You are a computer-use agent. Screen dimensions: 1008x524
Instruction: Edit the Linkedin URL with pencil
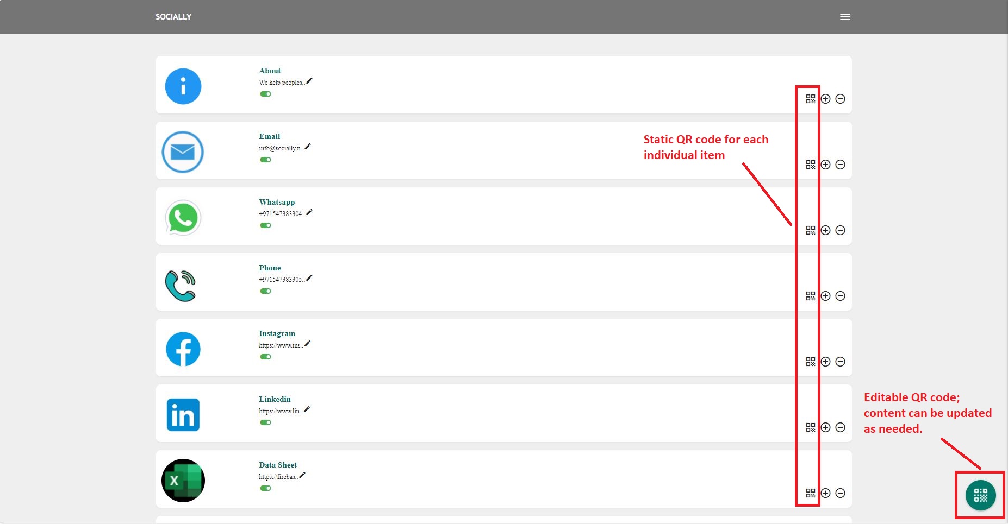click(x=307, y=409)
